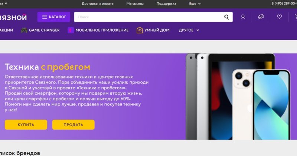Click the search magnifier icon
The image size is (297, 156).
click(x=226, y=17)
